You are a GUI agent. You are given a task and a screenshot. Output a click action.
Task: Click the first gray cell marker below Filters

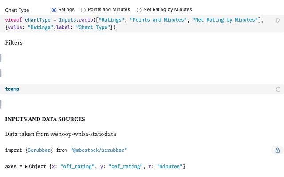pyautogui.click(x=1, y=58)
